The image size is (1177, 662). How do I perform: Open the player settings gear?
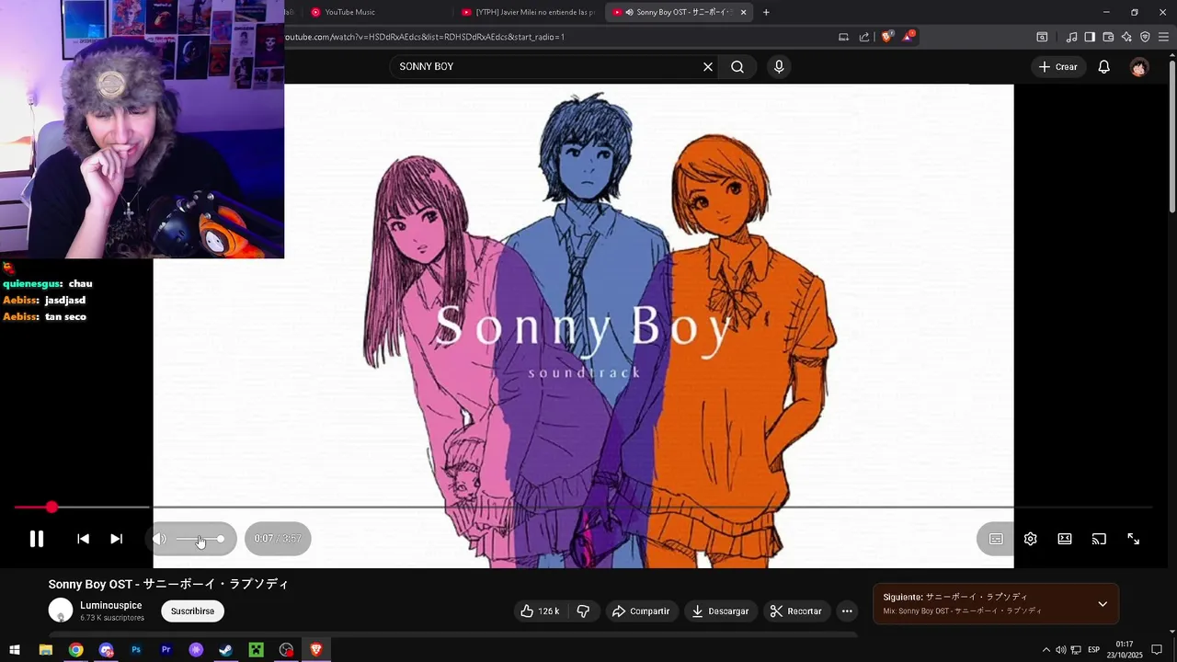tap(1031, 539)
